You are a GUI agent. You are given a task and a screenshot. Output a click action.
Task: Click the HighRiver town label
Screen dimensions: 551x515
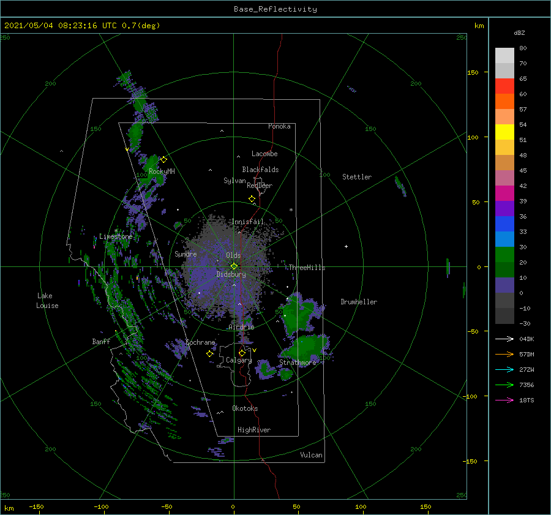[x=254, y=430]
